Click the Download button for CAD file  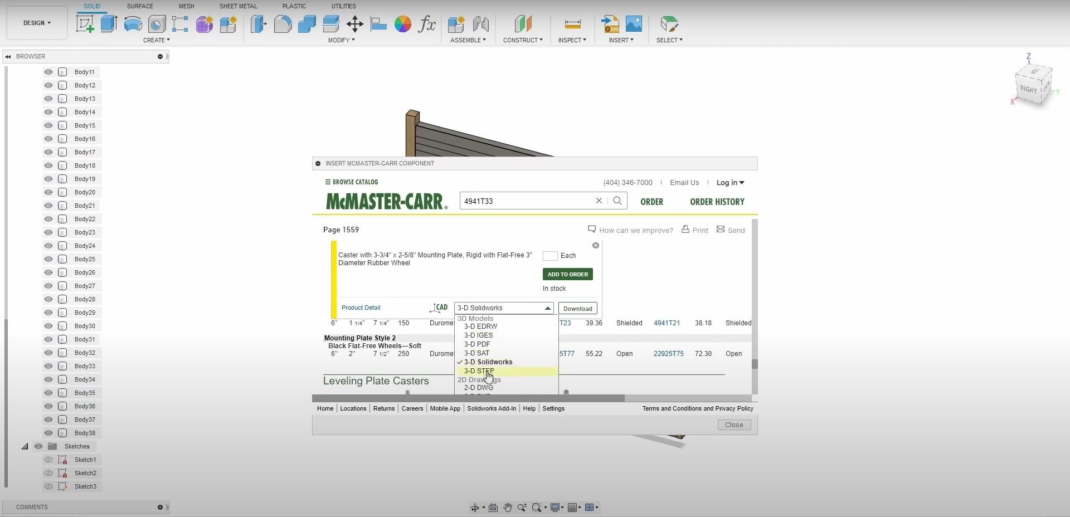pyautogui.click(x=578, y=309)
